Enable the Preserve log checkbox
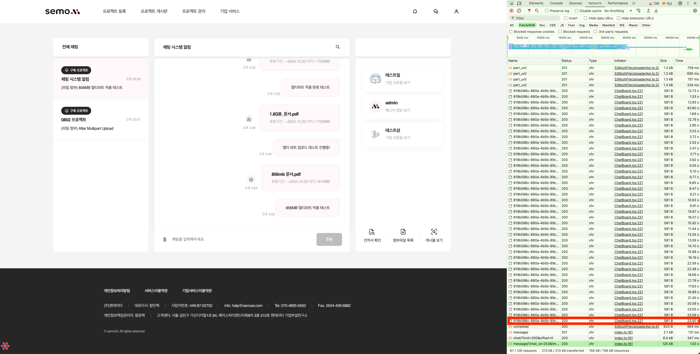The width and height of the screenshot is (700, 354). (546, 11)
